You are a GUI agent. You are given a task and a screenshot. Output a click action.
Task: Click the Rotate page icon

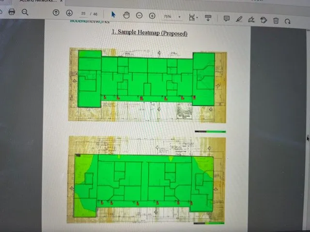point(287,21)
